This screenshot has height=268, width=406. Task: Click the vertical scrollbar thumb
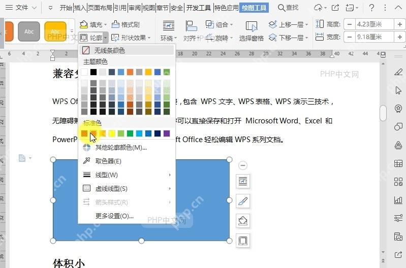click(x=383, y=113)
